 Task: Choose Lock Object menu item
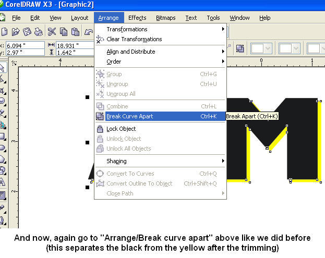click(160, 129)
